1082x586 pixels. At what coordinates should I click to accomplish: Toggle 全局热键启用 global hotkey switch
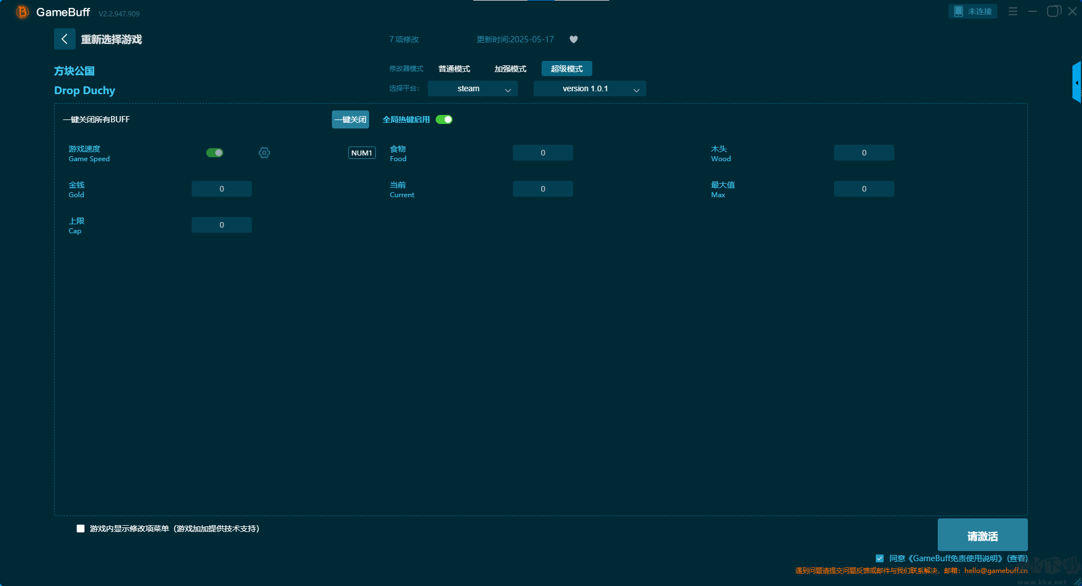[x=444, y=119]
